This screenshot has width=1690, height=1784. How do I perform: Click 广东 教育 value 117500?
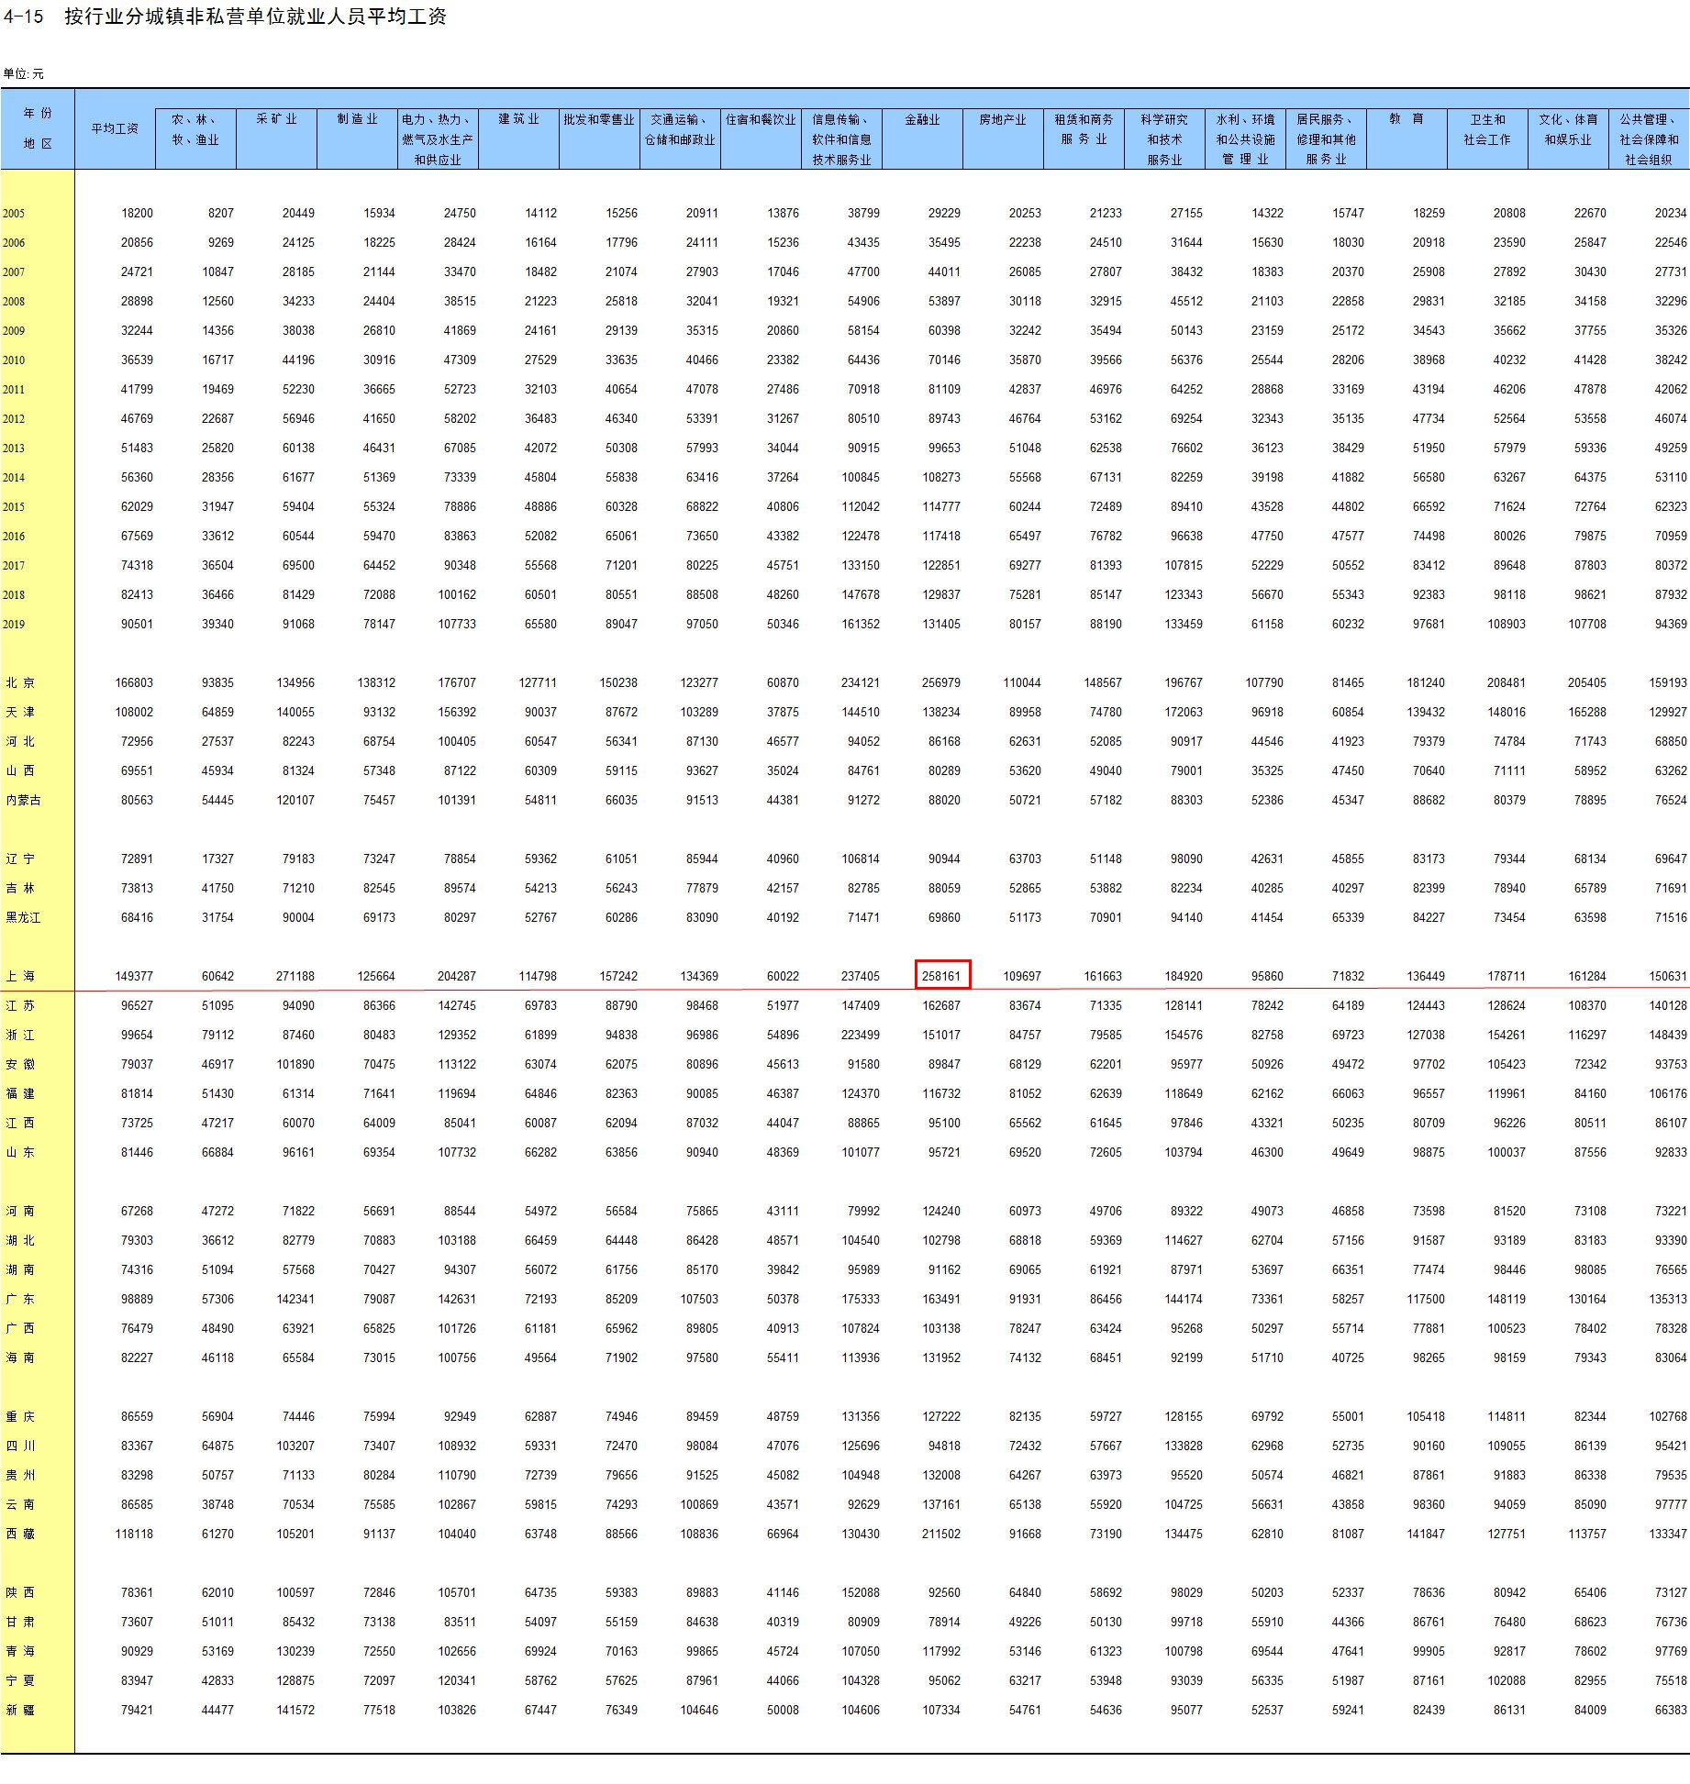[1426, 1300]
